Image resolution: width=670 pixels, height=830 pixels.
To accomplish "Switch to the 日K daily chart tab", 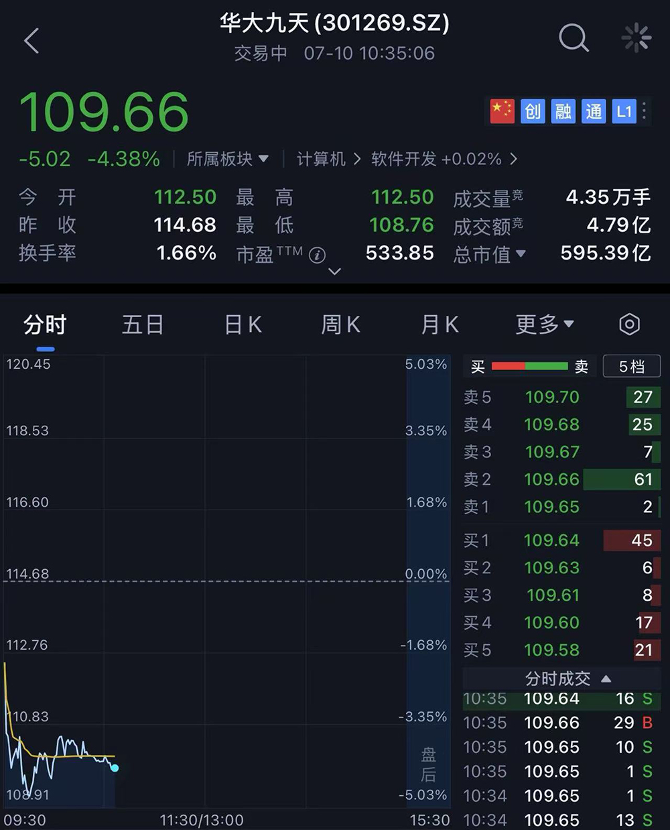I will [x=241, y=324].
